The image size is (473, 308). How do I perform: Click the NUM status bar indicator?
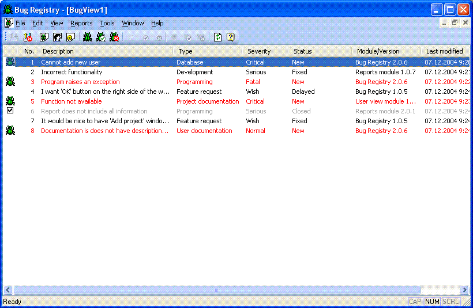point(432,301)
